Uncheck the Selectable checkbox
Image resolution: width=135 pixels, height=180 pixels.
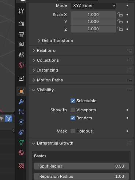pyautogui.click(x=73, y=101)
